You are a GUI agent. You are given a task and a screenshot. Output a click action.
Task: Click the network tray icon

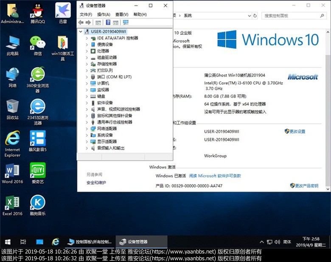click(269, 242)
